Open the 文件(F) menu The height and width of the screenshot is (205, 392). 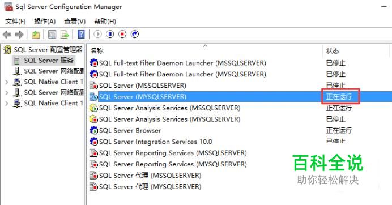pyautogui.click(x=15, y=22)
